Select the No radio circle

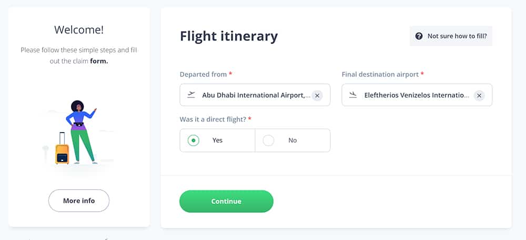tap(268, 140)
